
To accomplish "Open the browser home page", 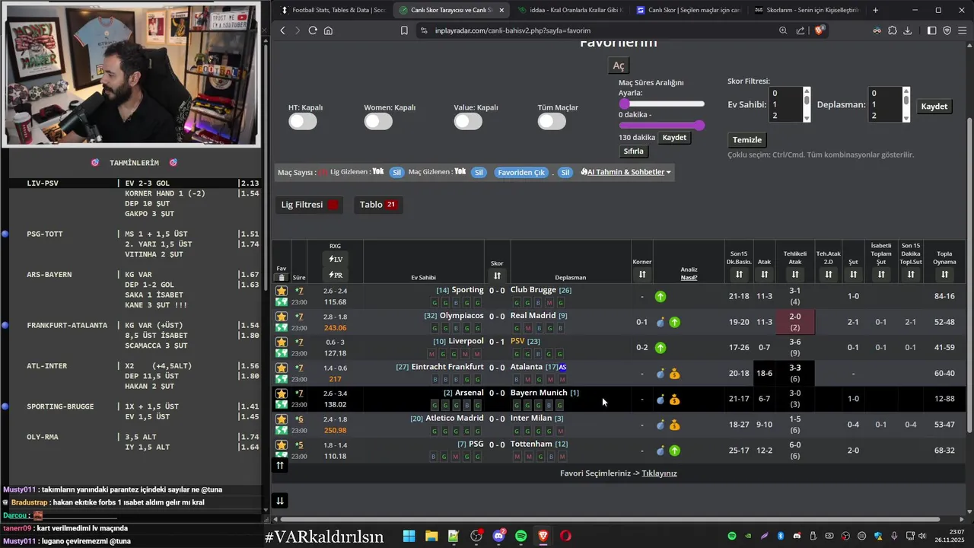I will (328, 30).
